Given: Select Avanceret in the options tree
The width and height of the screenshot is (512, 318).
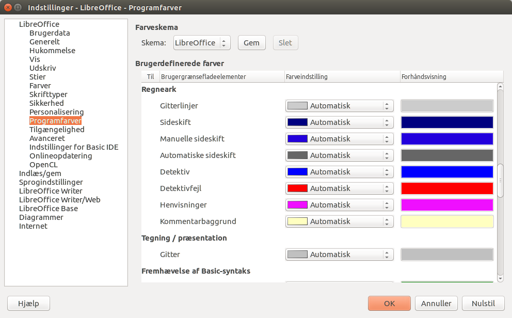Looking at the screenshot, I should tap(47, 138).
